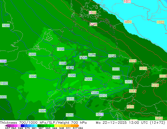
Task: Click the legend value 257
Action: (7, 128)
